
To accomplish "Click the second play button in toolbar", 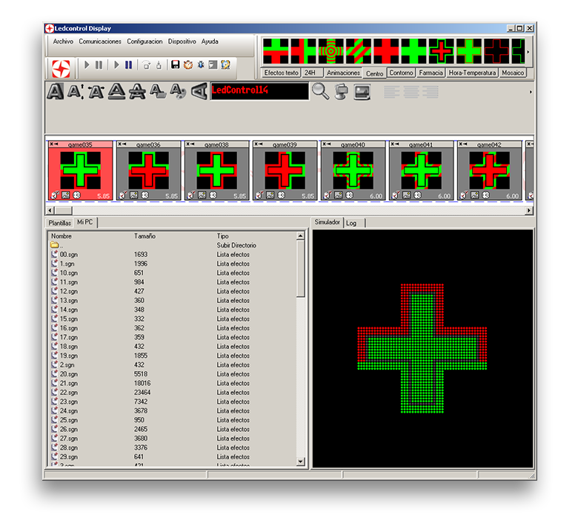I will point(116,65).
